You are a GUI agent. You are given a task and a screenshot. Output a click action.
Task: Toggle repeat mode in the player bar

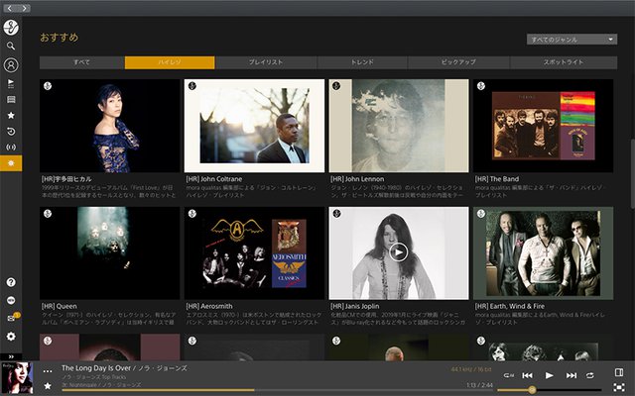590,375
